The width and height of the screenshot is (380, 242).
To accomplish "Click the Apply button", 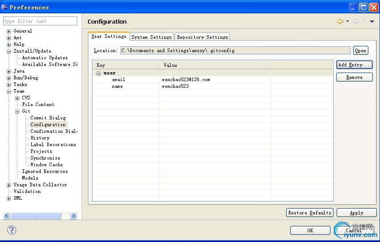I will 356,213.
